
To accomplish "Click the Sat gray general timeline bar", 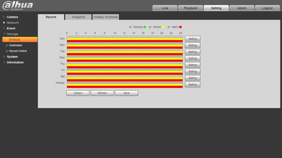I will coord(125,76).
